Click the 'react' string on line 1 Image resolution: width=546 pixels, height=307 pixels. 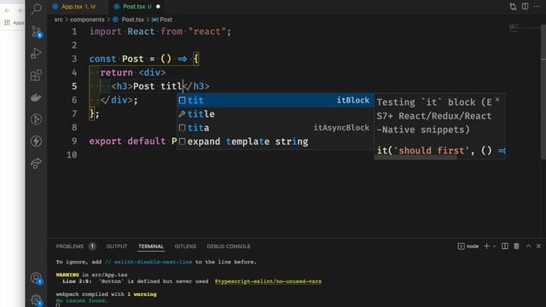(x=206, y=32)
